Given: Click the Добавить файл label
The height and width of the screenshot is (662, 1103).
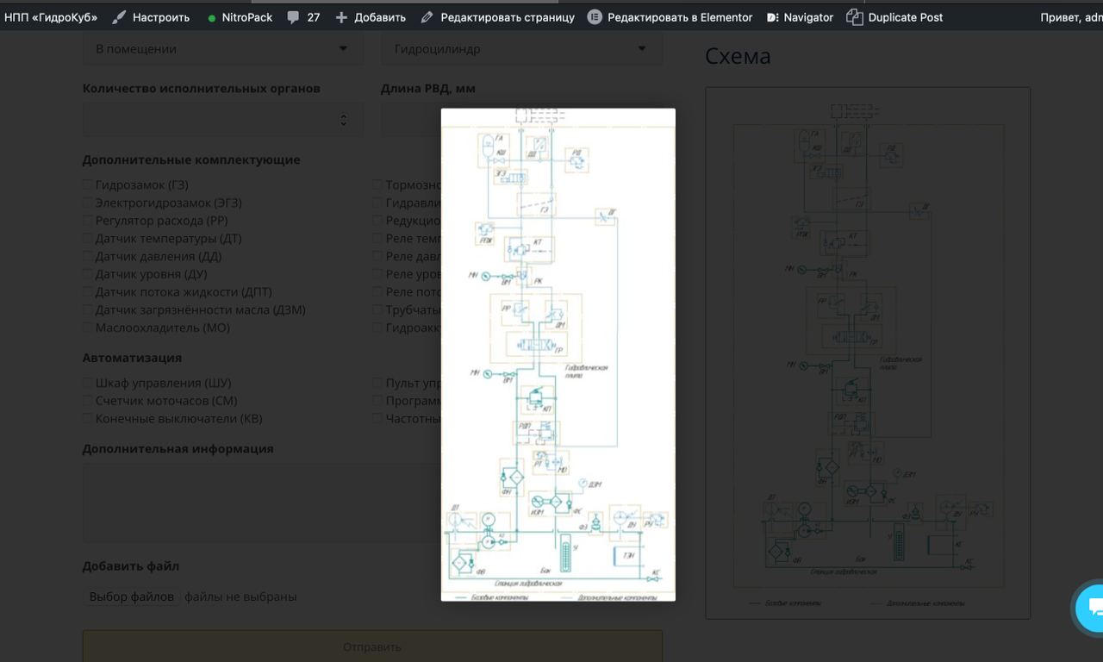Looking at the screenshot, I should point(131,566).
